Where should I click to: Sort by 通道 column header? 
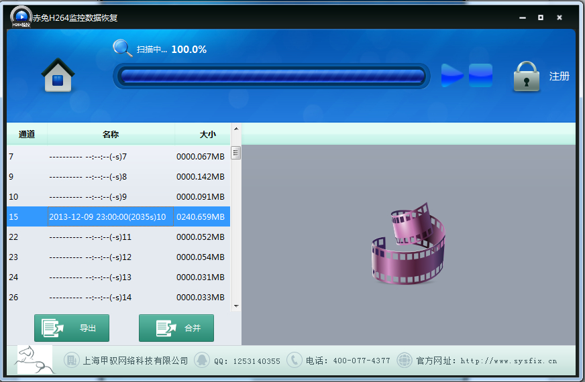coord(27,134)
